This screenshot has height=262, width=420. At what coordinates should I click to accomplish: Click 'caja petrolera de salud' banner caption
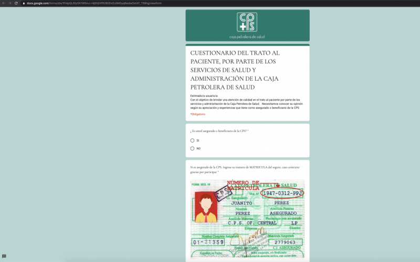[247, 37]
